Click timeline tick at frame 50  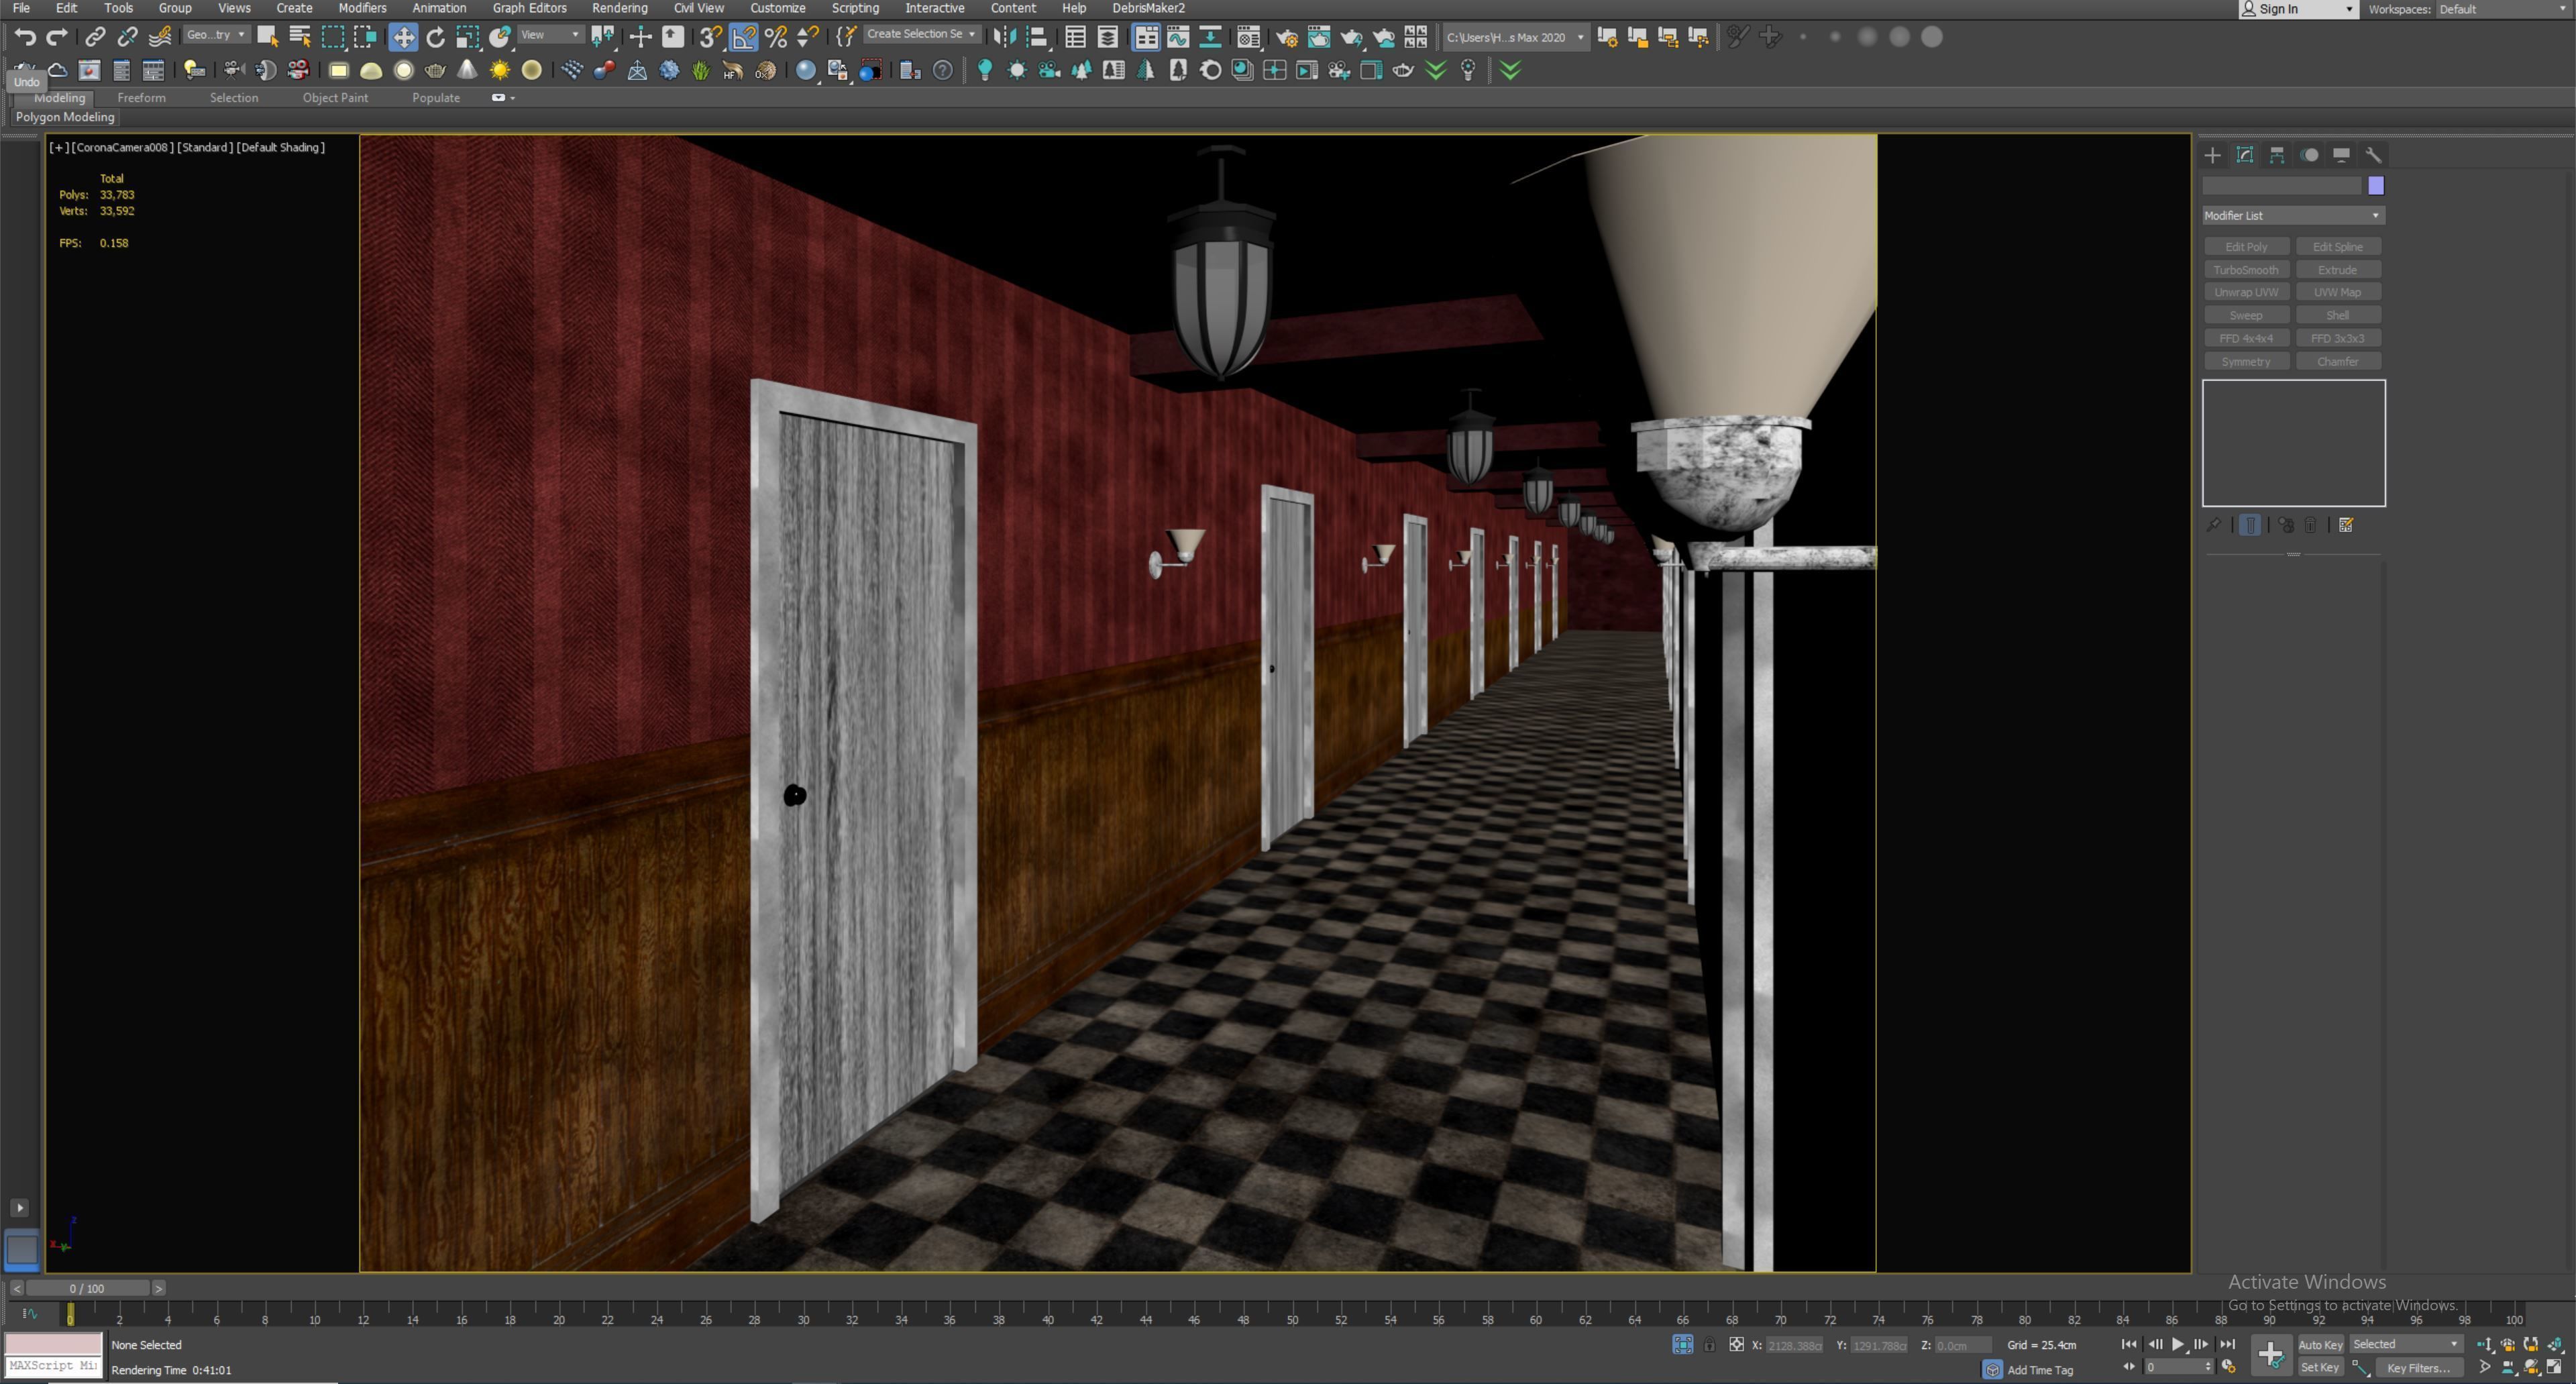coord(1292,1313)
